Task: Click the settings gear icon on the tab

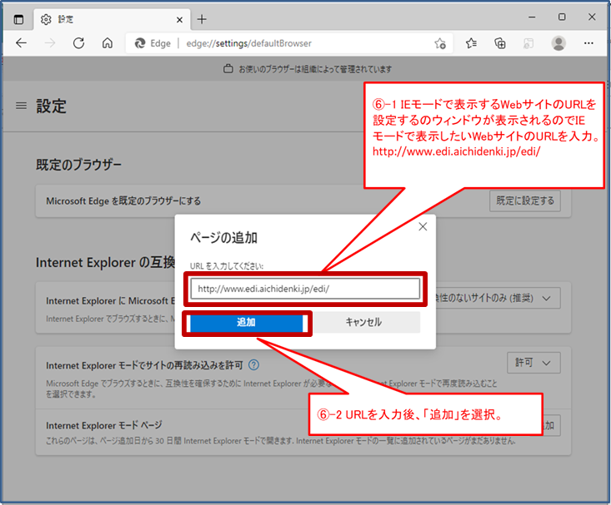Action: pyautogui.click(x=46, y=19)
